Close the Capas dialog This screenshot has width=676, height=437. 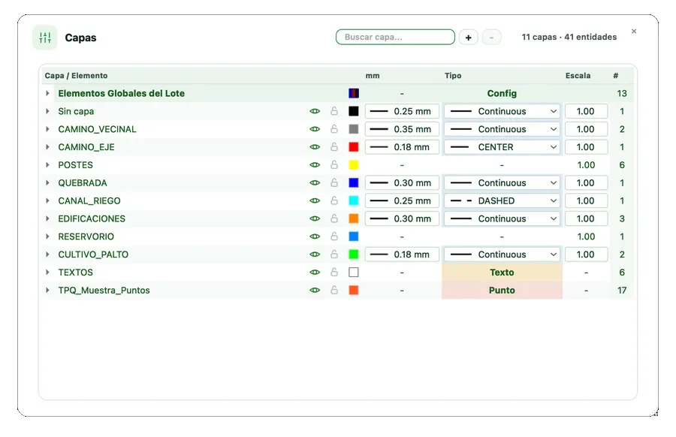point(634,31)
